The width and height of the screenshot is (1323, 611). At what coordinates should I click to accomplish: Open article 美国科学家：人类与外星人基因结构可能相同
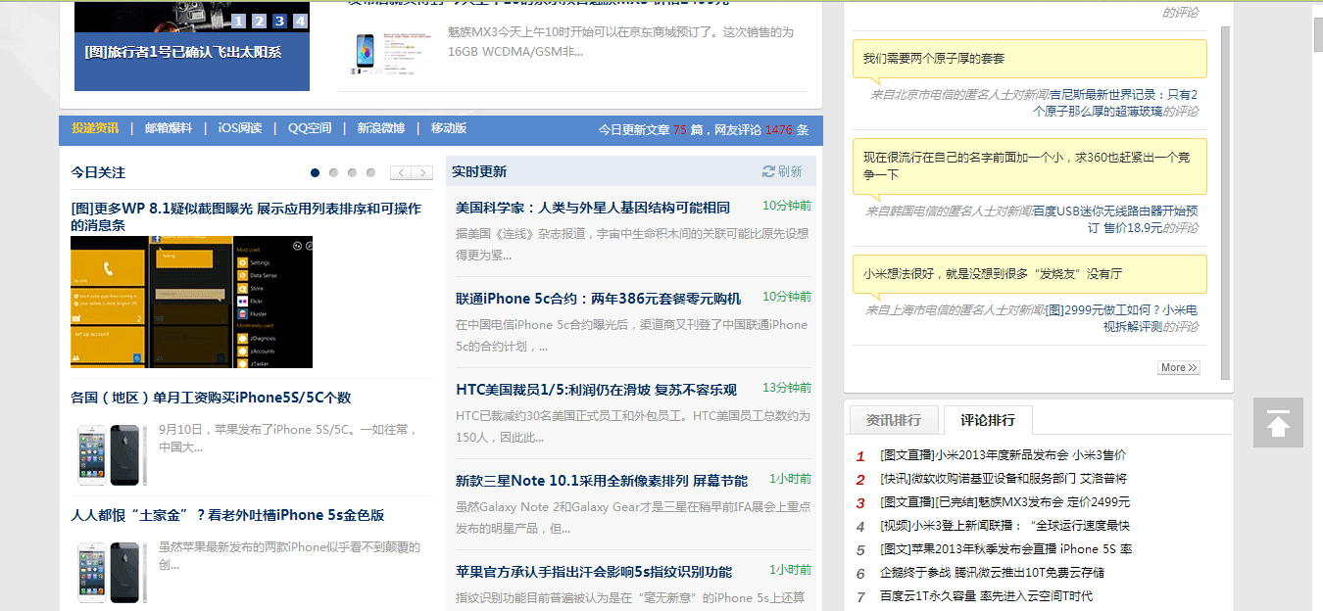coord(593,208)
